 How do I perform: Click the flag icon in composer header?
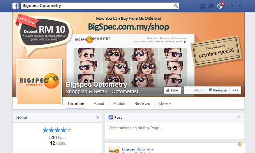[239, 117]
